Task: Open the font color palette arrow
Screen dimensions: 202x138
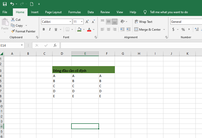Action: [x=94, y=29]
